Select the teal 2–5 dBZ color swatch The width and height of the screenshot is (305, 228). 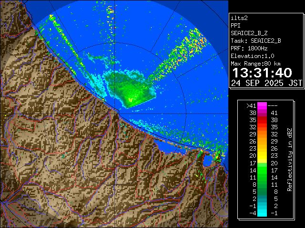[262, 198]
